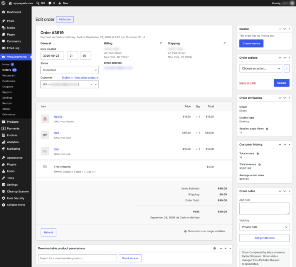
Task: Click the 'This order is no longer editable' info icon
Action: (185, 231)
